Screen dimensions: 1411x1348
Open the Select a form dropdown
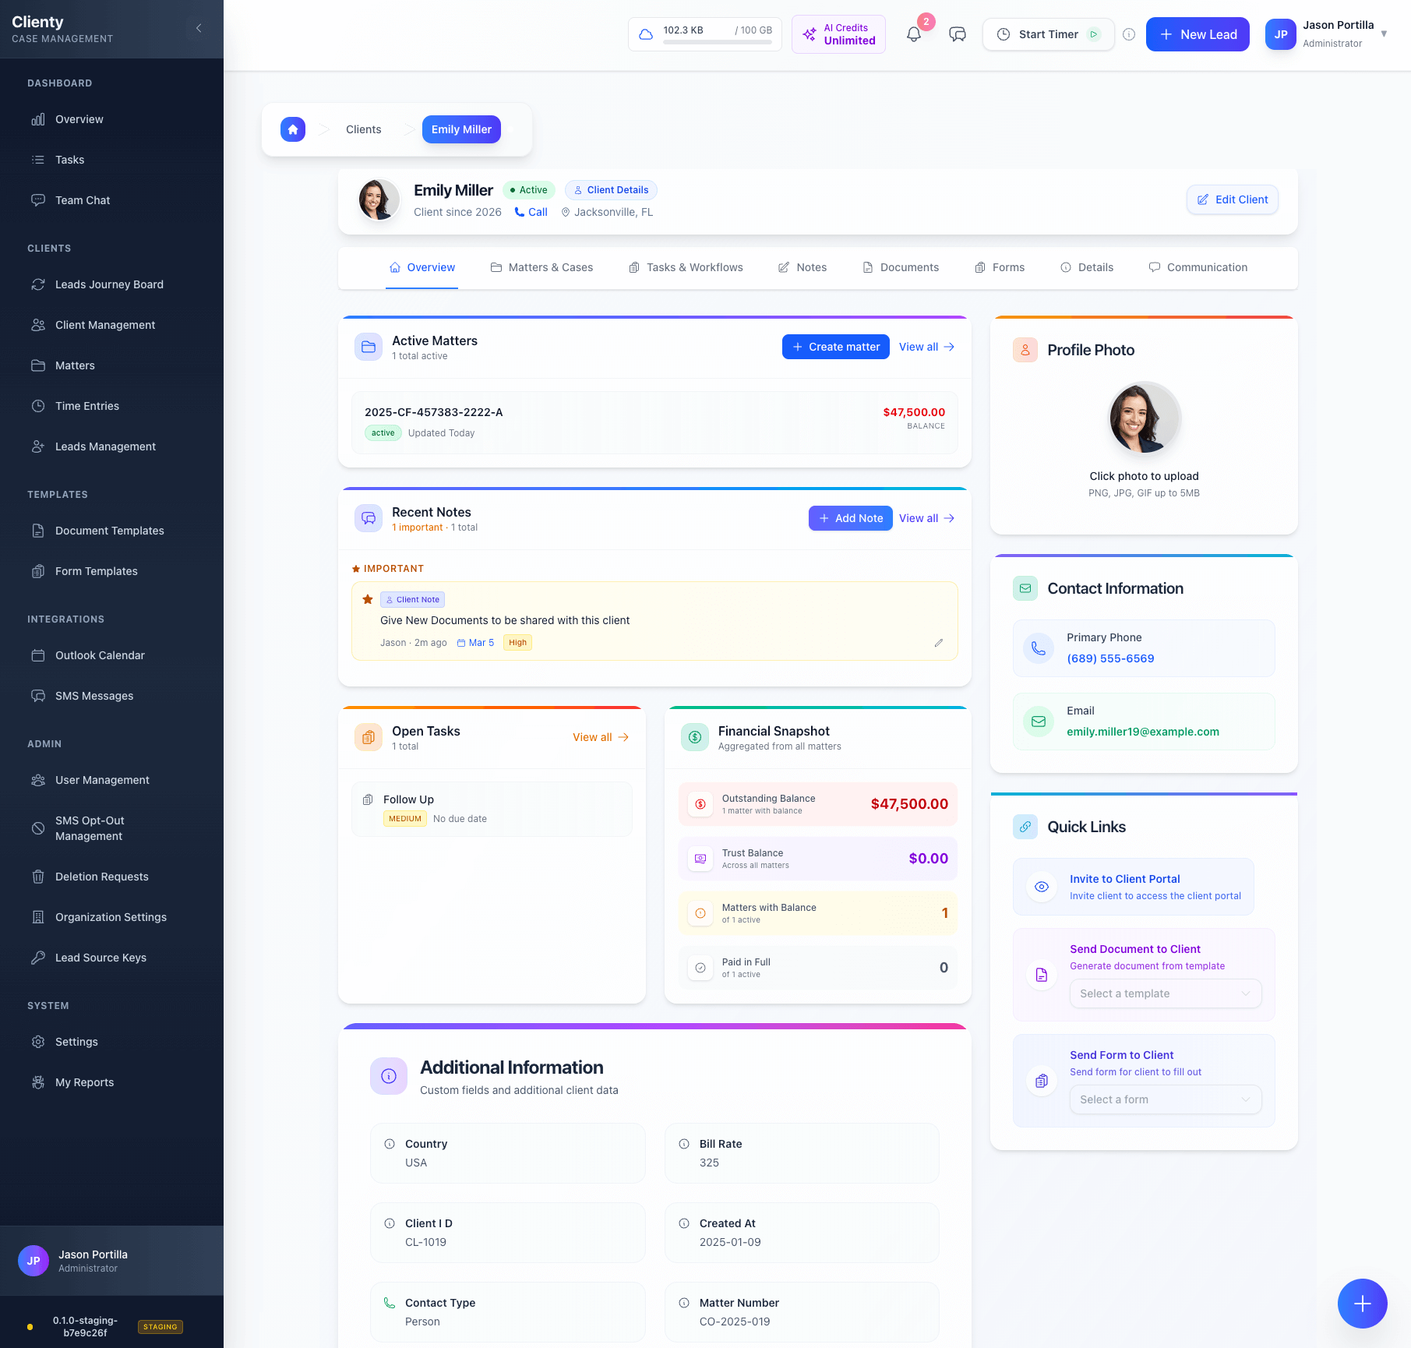tap(1165, 1099)
